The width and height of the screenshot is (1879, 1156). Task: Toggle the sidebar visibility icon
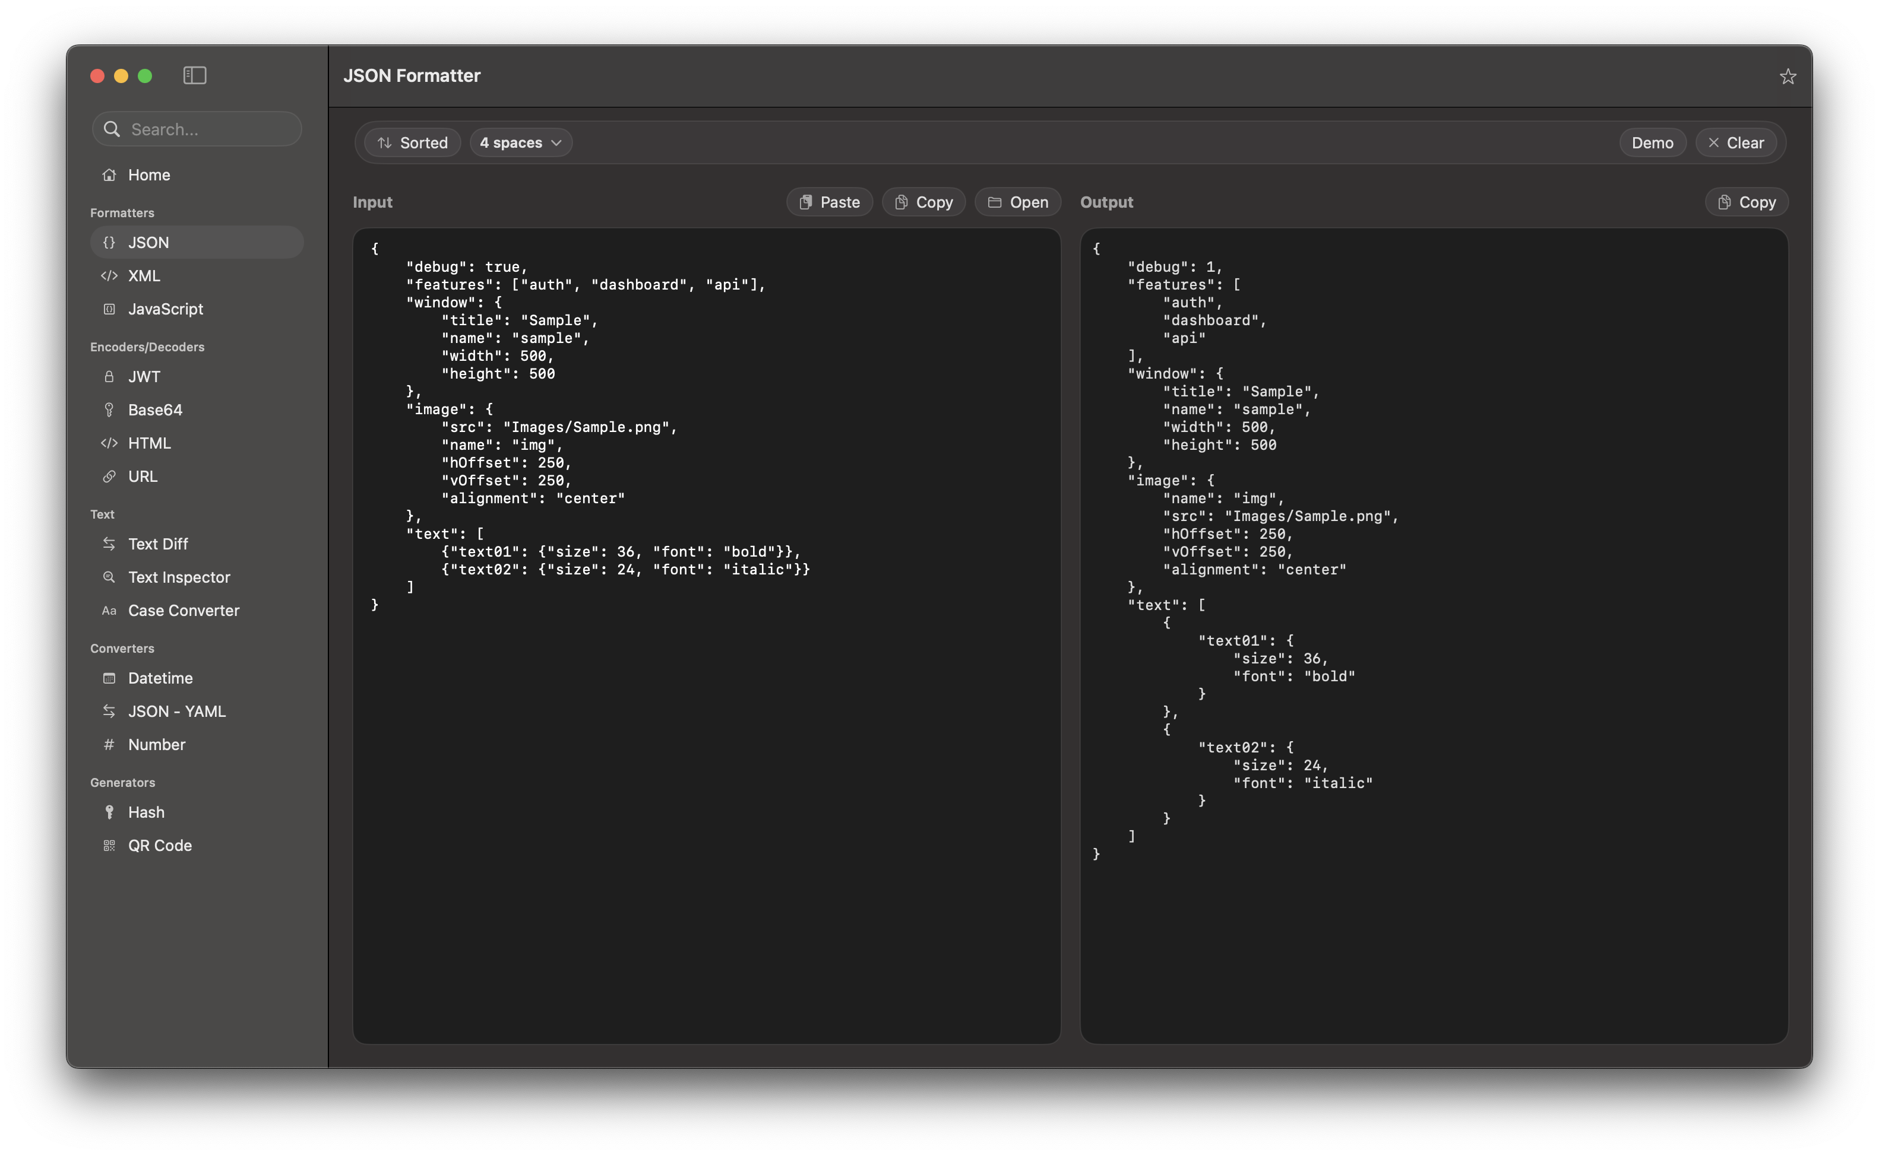(x=194, y=75)
